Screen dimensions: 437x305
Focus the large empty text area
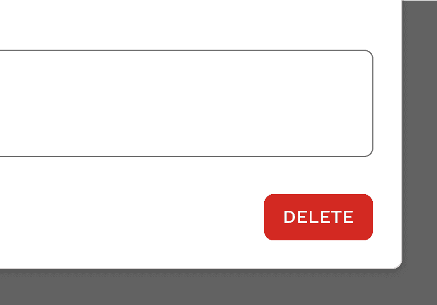[x=187, y=103]
